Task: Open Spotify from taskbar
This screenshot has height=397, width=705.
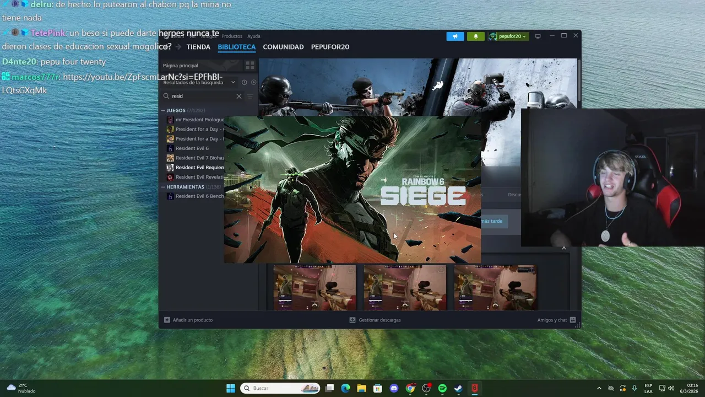Action: (442, 388)
